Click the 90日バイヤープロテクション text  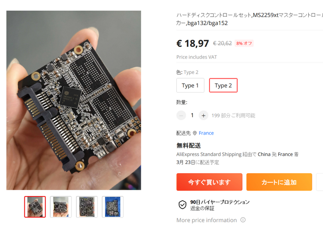(x=220, y=202)
